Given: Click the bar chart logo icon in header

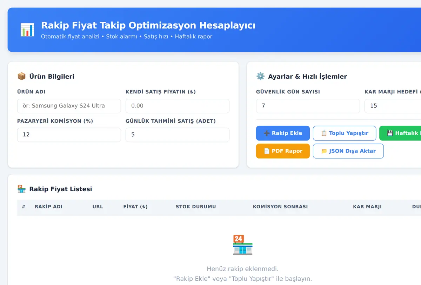Looking at the screenshot, I should point(27,30).
